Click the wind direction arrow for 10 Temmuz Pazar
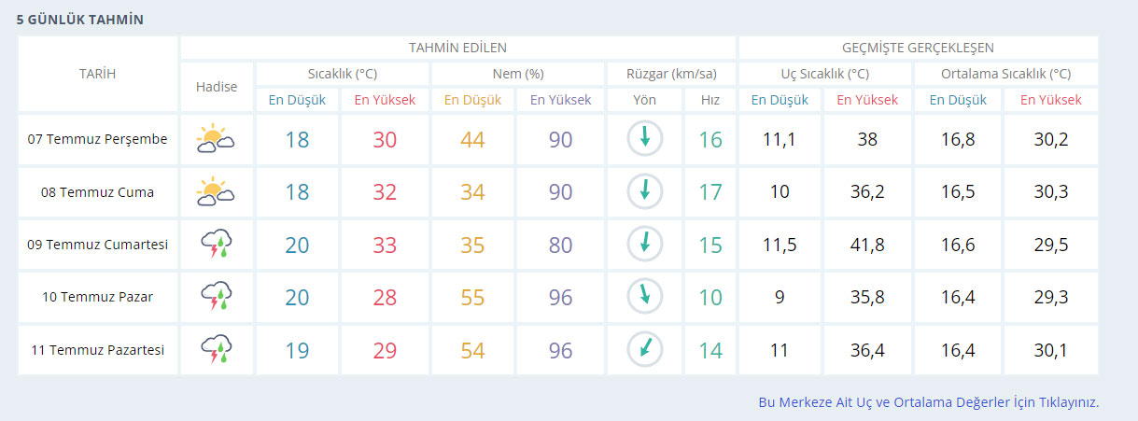 pos(644,297)
